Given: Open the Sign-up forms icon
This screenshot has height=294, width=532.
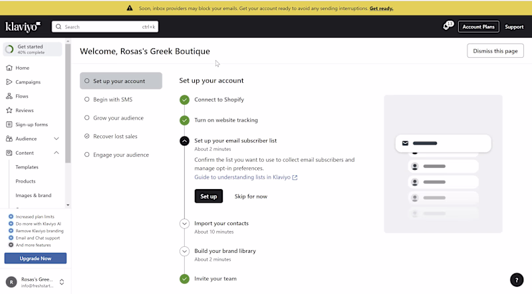Looking at the screenshot, I should 9,125.
